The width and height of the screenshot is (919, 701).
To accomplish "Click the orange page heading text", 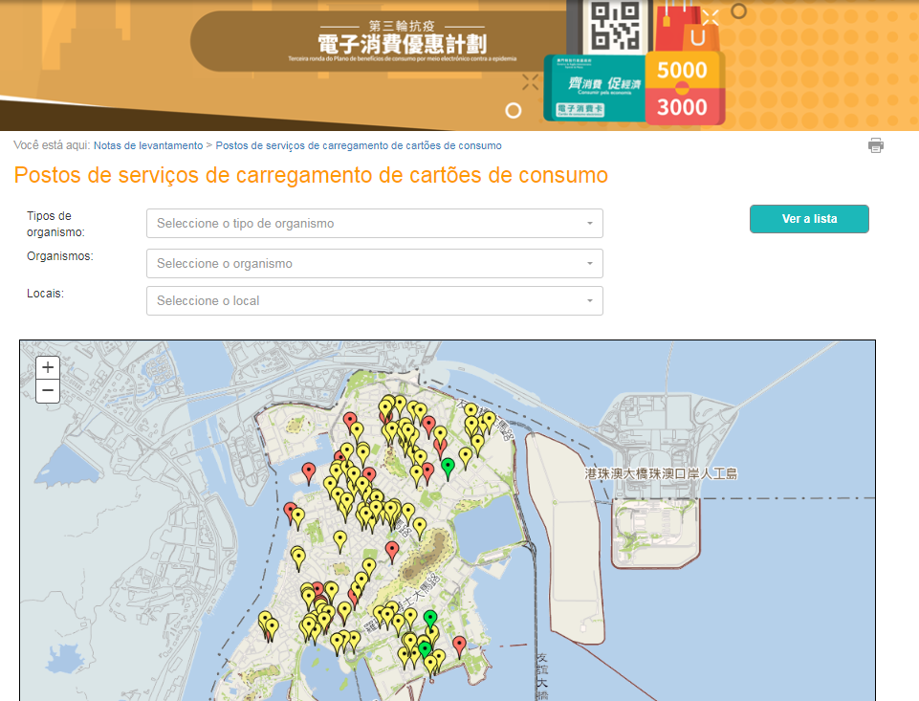I will (311, 176).
